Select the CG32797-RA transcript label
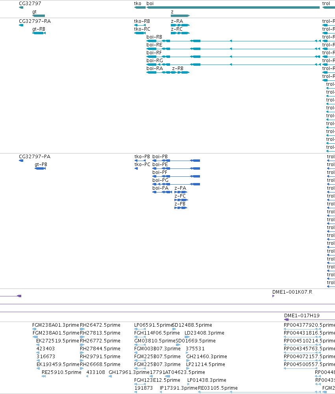Screen dimensions: 335x394 35,21
